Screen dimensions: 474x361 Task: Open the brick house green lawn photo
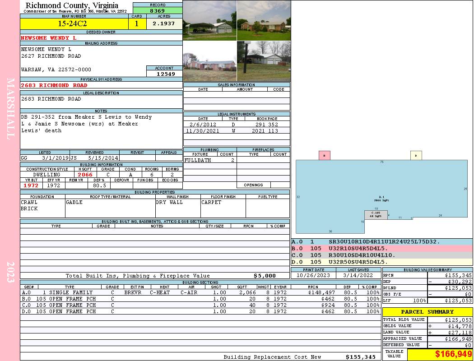pyautogui.click(x=264, y=20)
